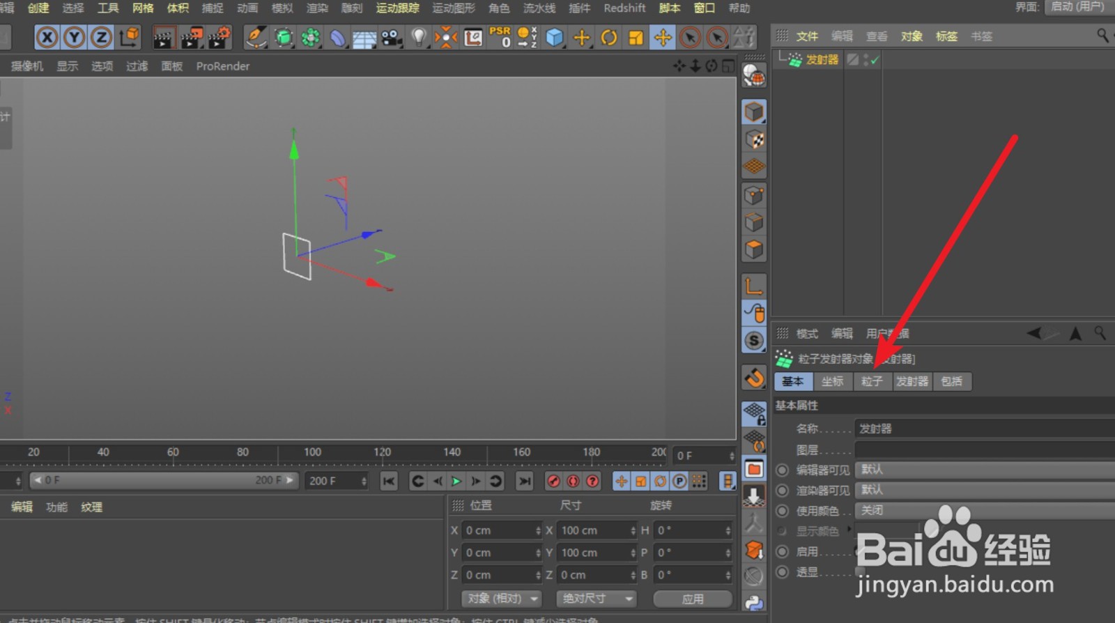Open 编辑器可见 dropdown showing 默认
Viewport: 1115px width, 623px height.
point(985,470)
